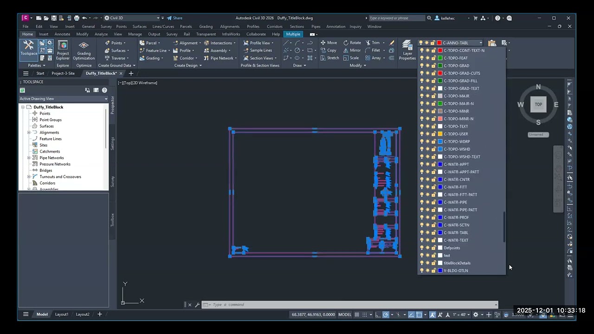Expand the Alignments tree node
594x334 pixels.
click(x=29, y=133)
